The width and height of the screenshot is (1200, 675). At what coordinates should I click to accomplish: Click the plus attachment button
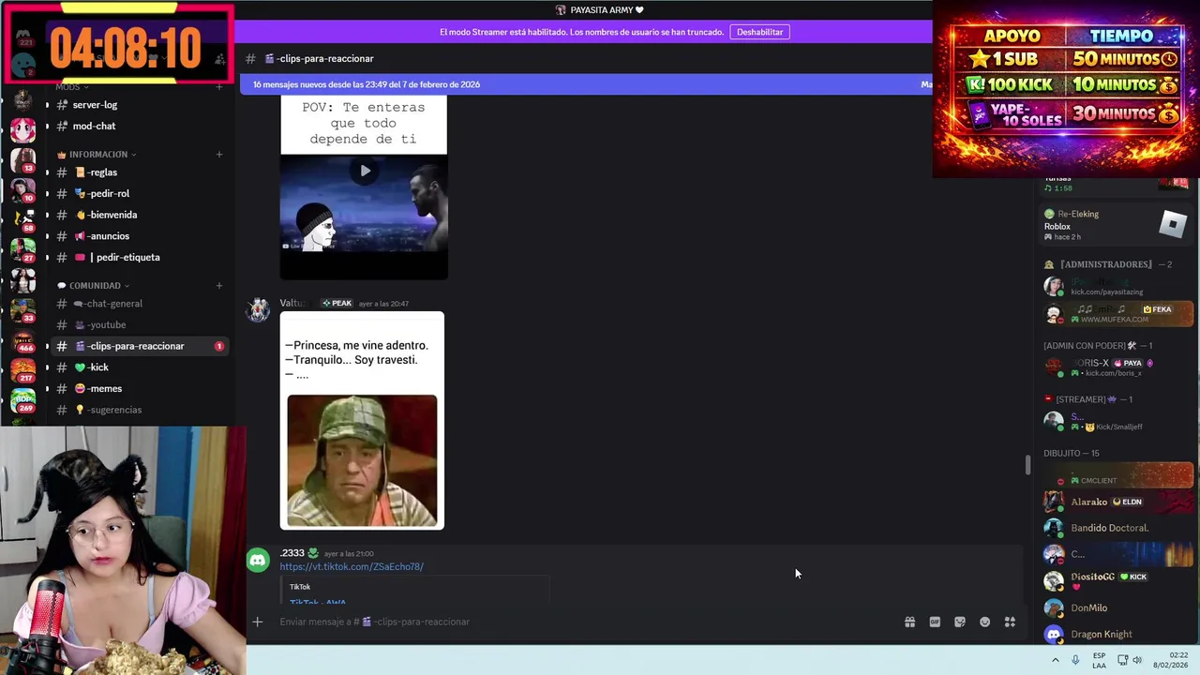257,622
